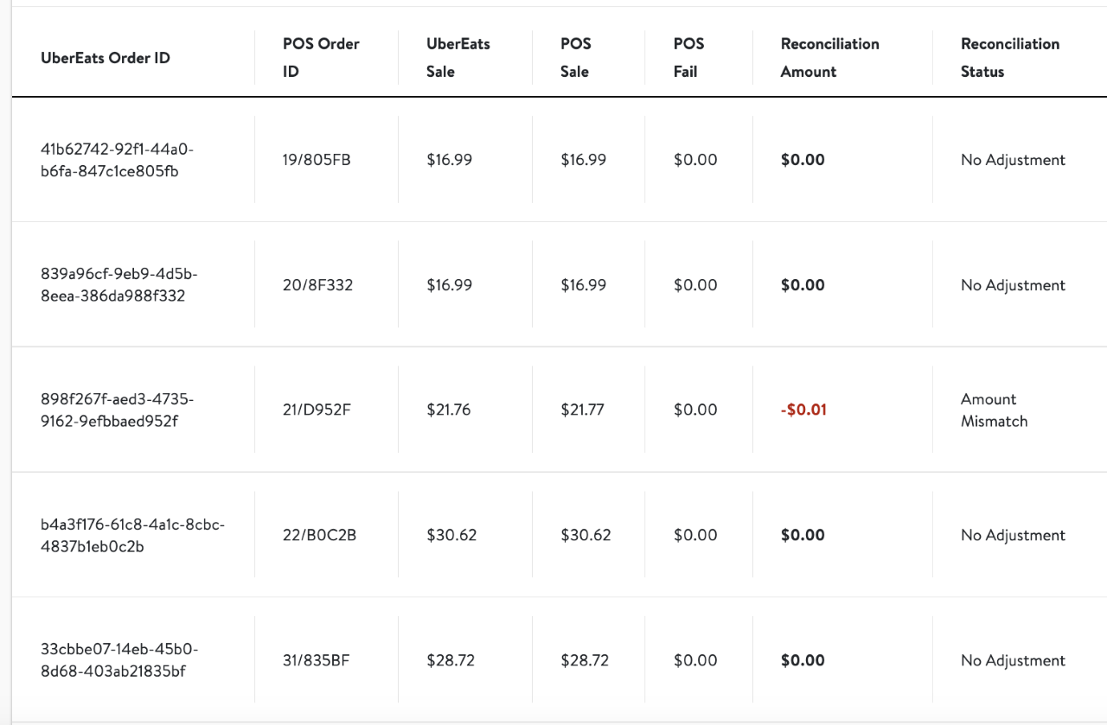Click the POS Sale column header
The height and width of the screenshot is (725, 1107).
coord(575,58)
